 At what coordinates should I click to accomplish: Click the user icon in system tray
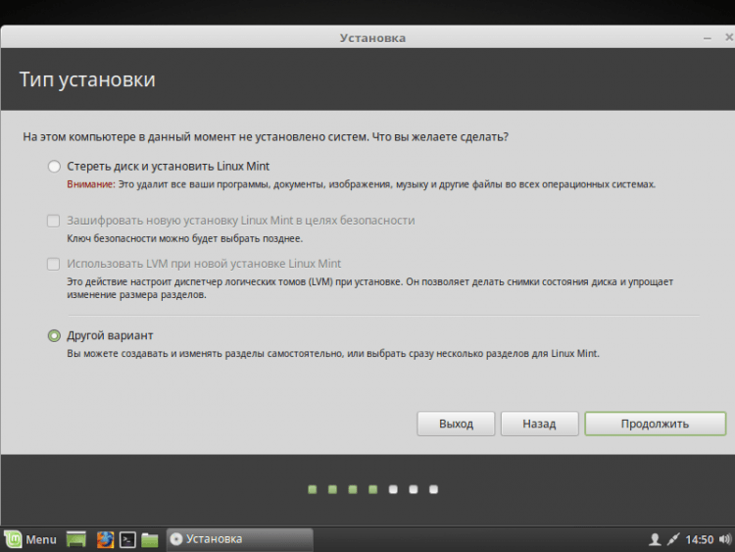click(655, 540)
